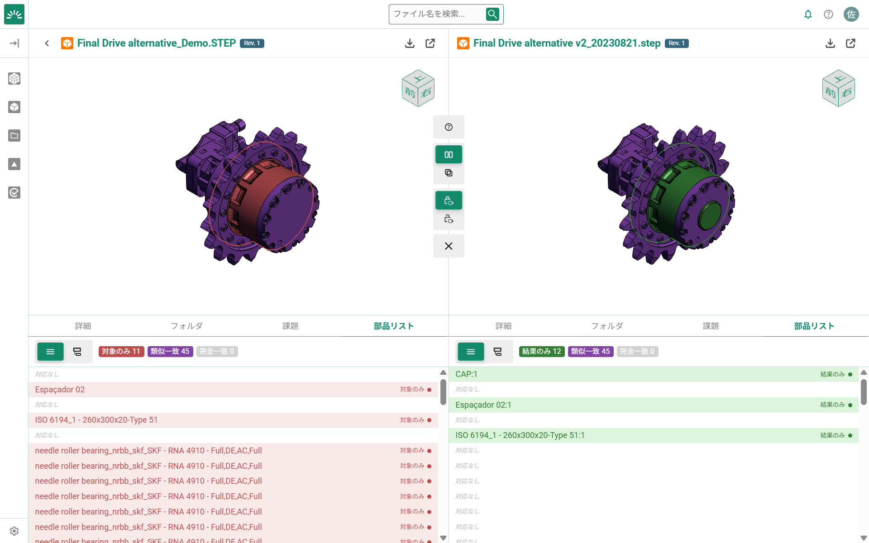
Task: Click left list scroll down arrow
Action: coord(443,538)
